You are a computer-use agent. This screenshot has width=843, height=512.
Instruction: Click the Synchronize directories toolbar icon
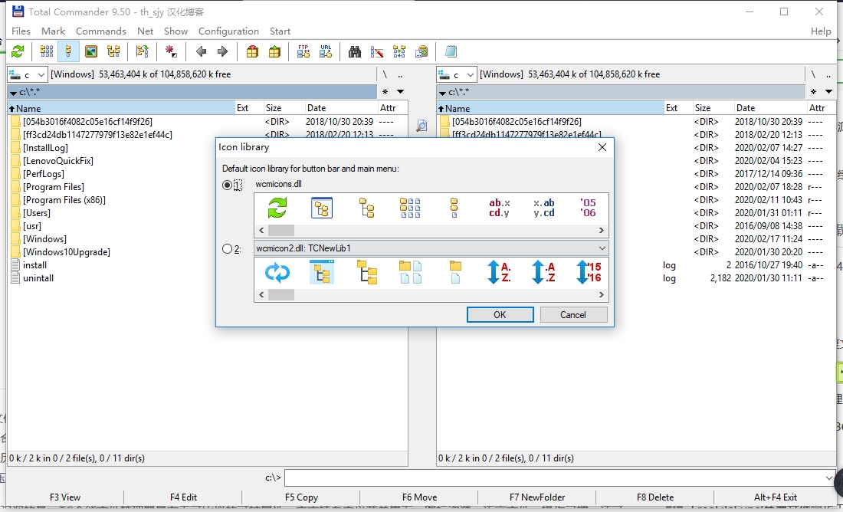point(399,51)
